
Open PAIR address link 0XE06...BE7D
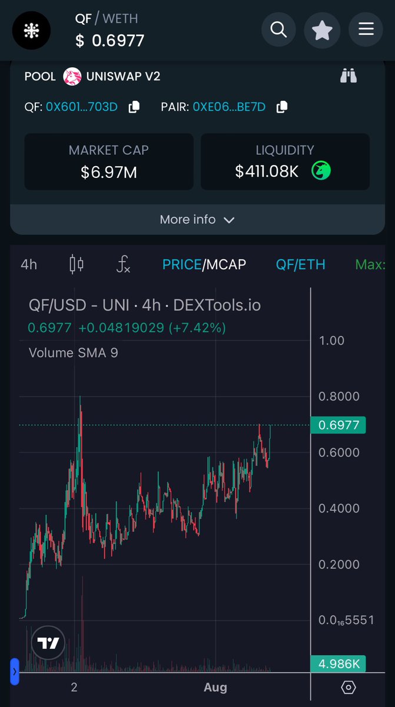(229, 107)
